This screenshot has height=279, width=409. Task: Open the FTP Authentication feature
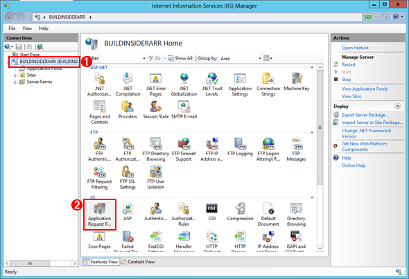tap(99, 150)
